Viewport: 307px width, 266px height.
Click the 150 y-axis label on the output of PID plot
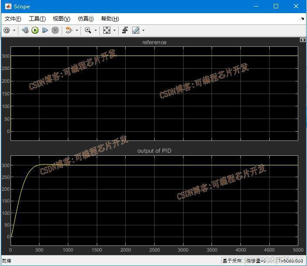pos(6,201)
